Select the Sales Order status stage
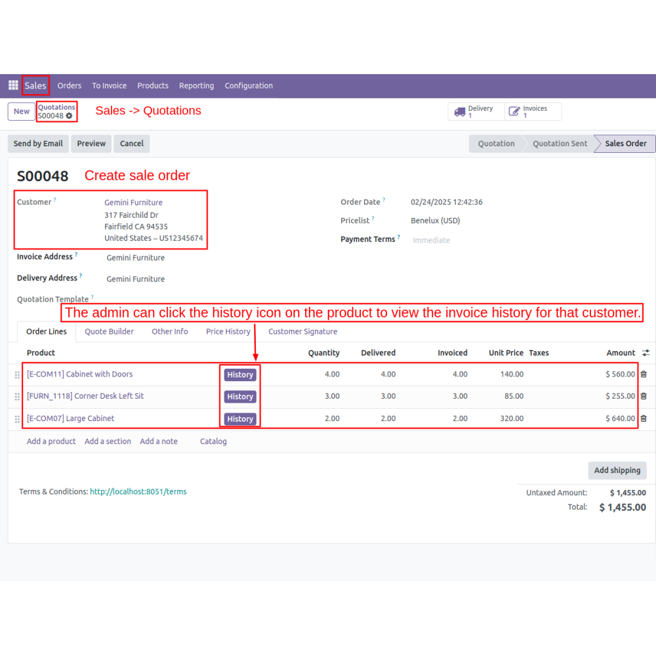The image size is (656, 656). point(626,144)
